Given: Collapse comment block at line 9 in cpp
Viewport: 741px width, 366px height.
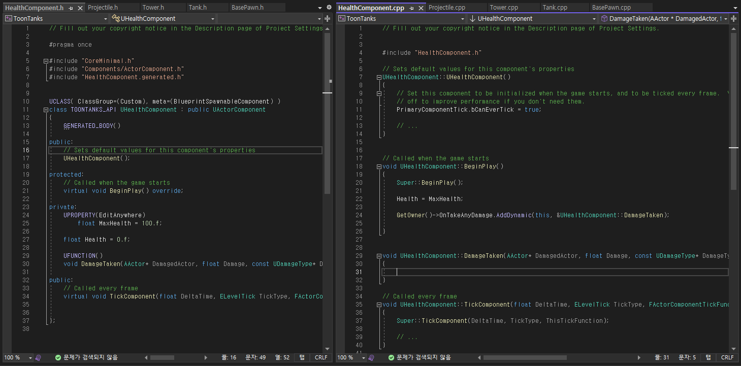Looking at the screenshot, I should (379, 93).
